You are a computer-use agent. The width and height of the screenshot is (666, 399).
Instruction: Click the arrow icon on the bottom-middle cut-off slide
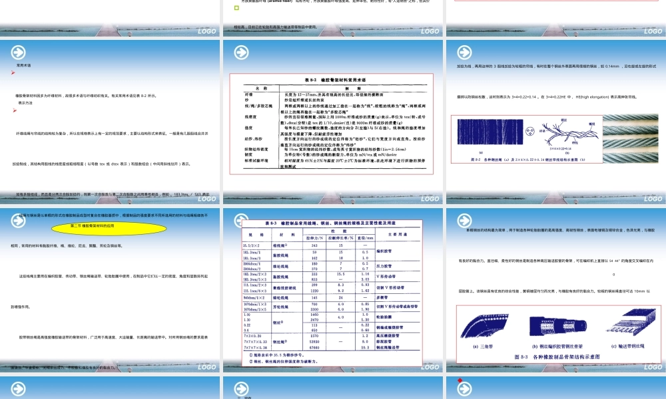point(241,389)
